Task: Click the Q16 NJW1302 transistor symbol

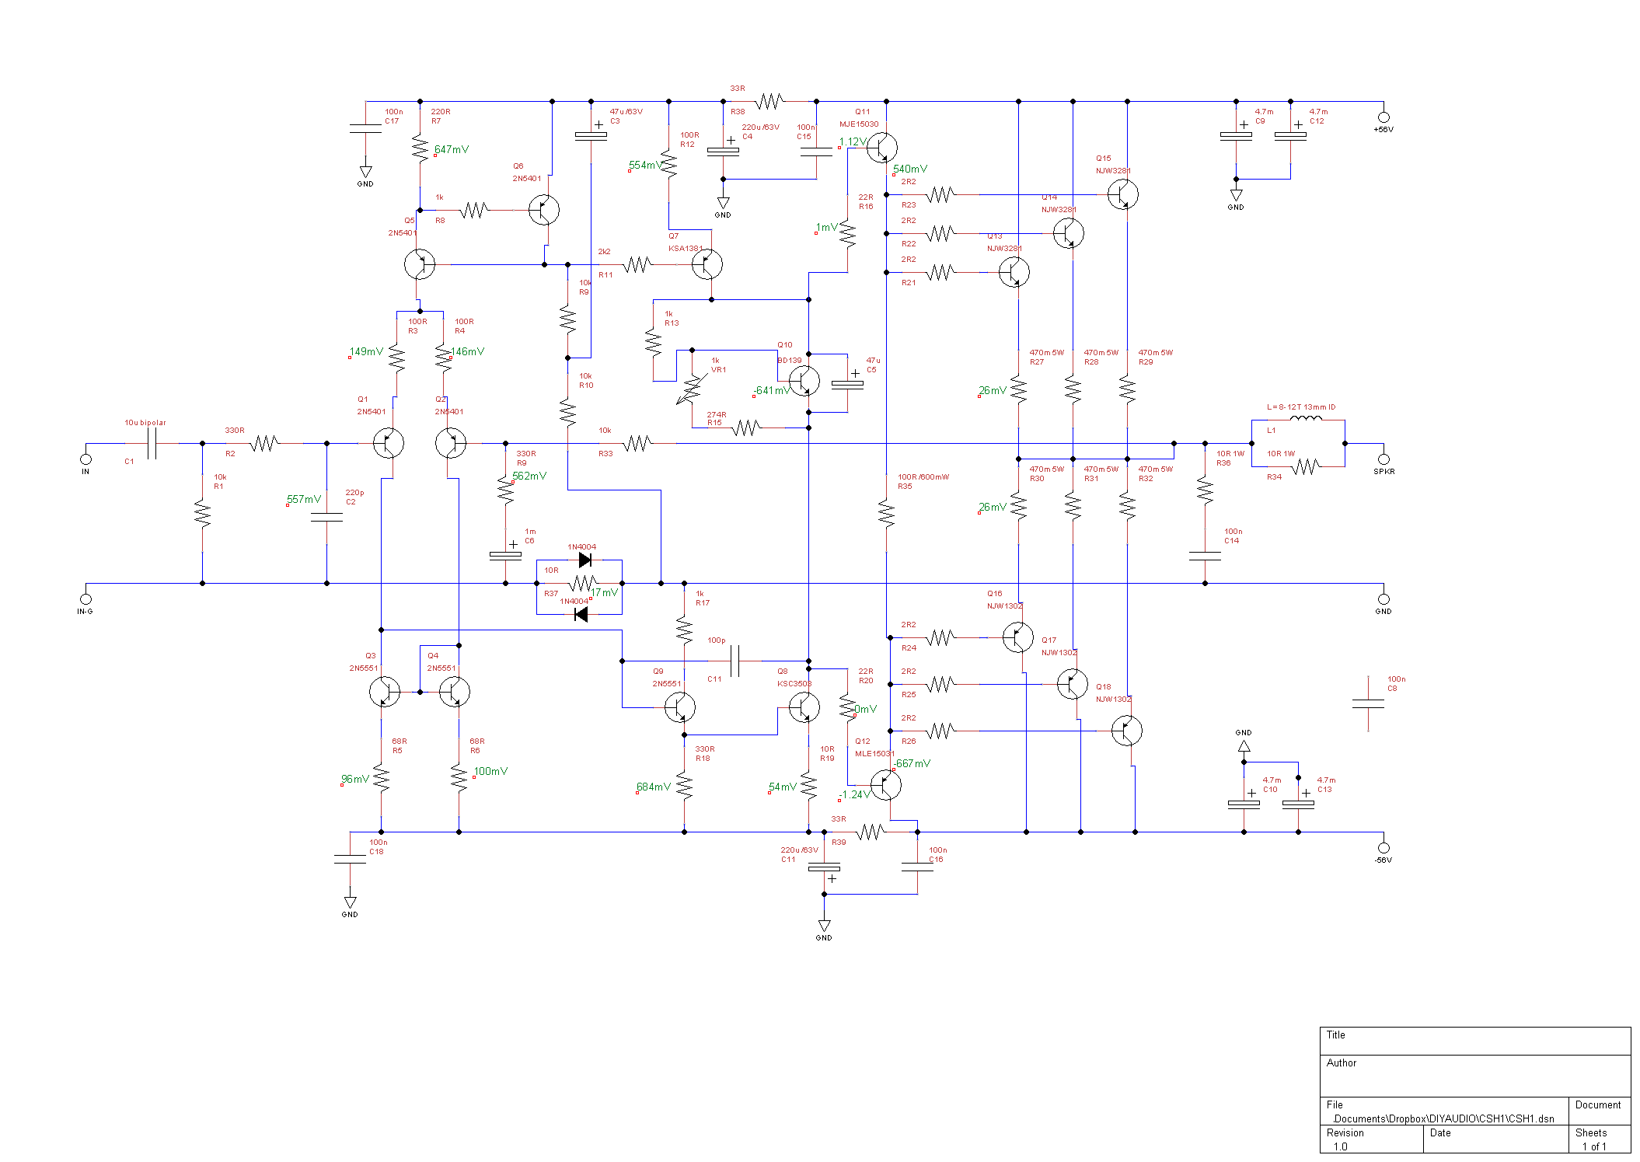Action: point(1018,637)
